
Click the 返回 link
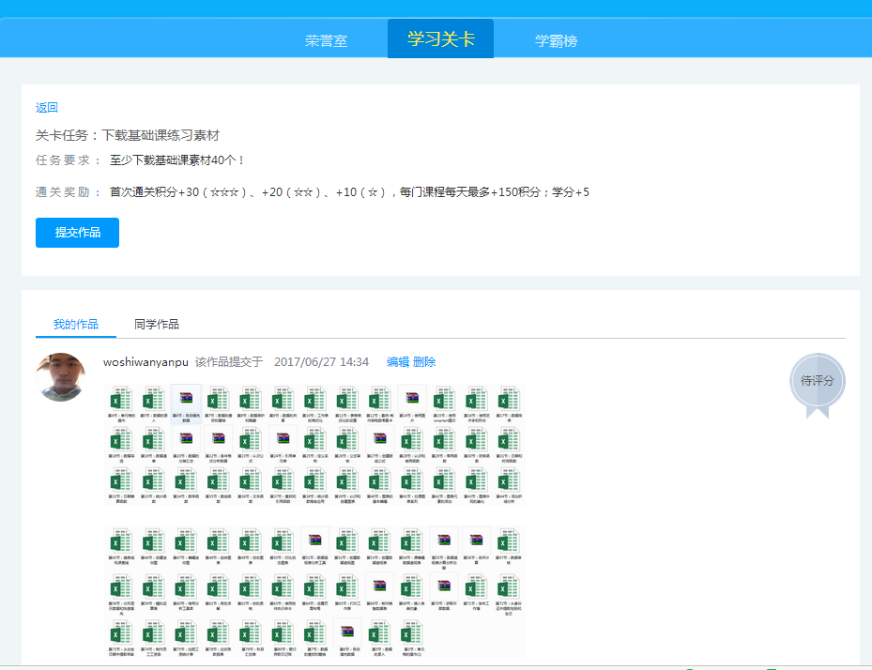(47, 108)
